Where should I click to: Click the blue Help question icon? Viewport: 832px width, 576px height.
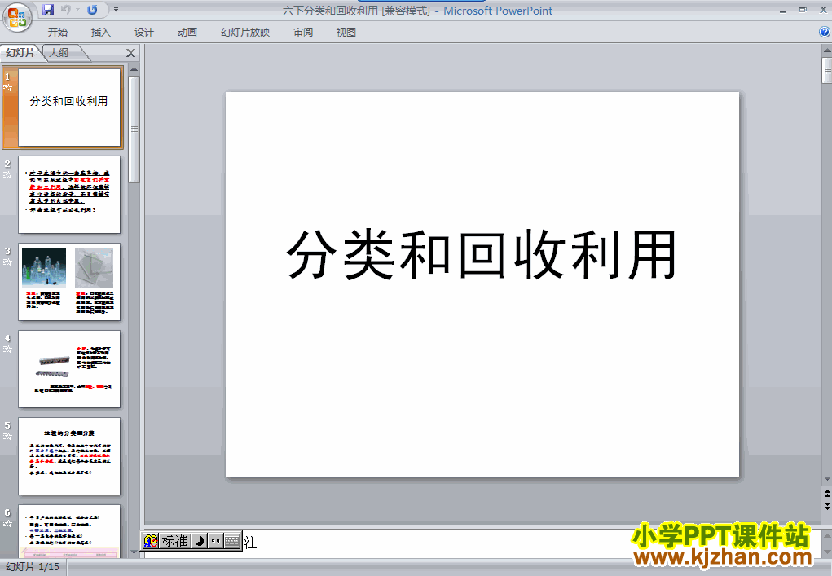825,32
